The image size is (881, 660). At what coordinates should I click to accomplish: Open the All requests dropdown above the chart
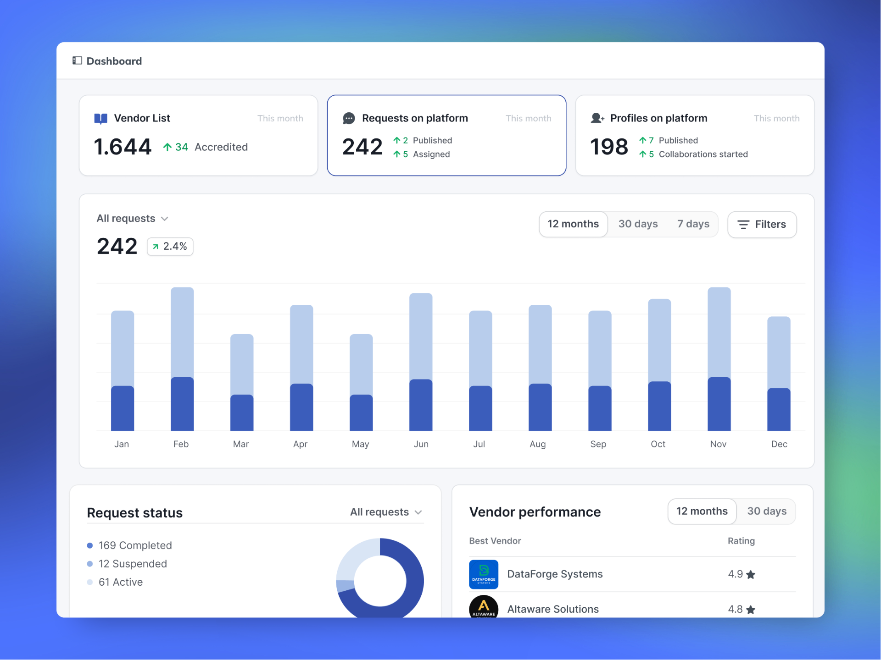[x=133, y=219]
